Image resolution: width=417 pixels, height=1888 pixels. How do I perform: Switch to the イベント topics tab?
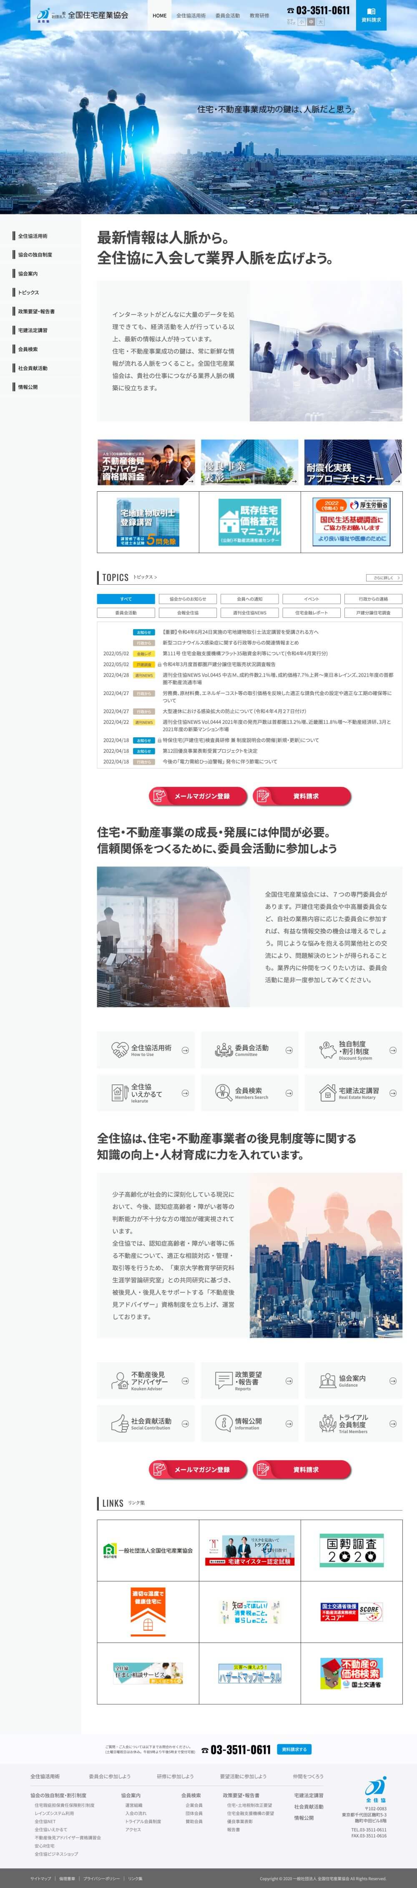click(311, 599)
